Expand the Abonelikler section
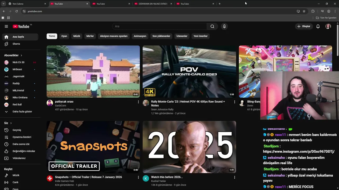This screenshot has height=190, width=339. point(13,55)
